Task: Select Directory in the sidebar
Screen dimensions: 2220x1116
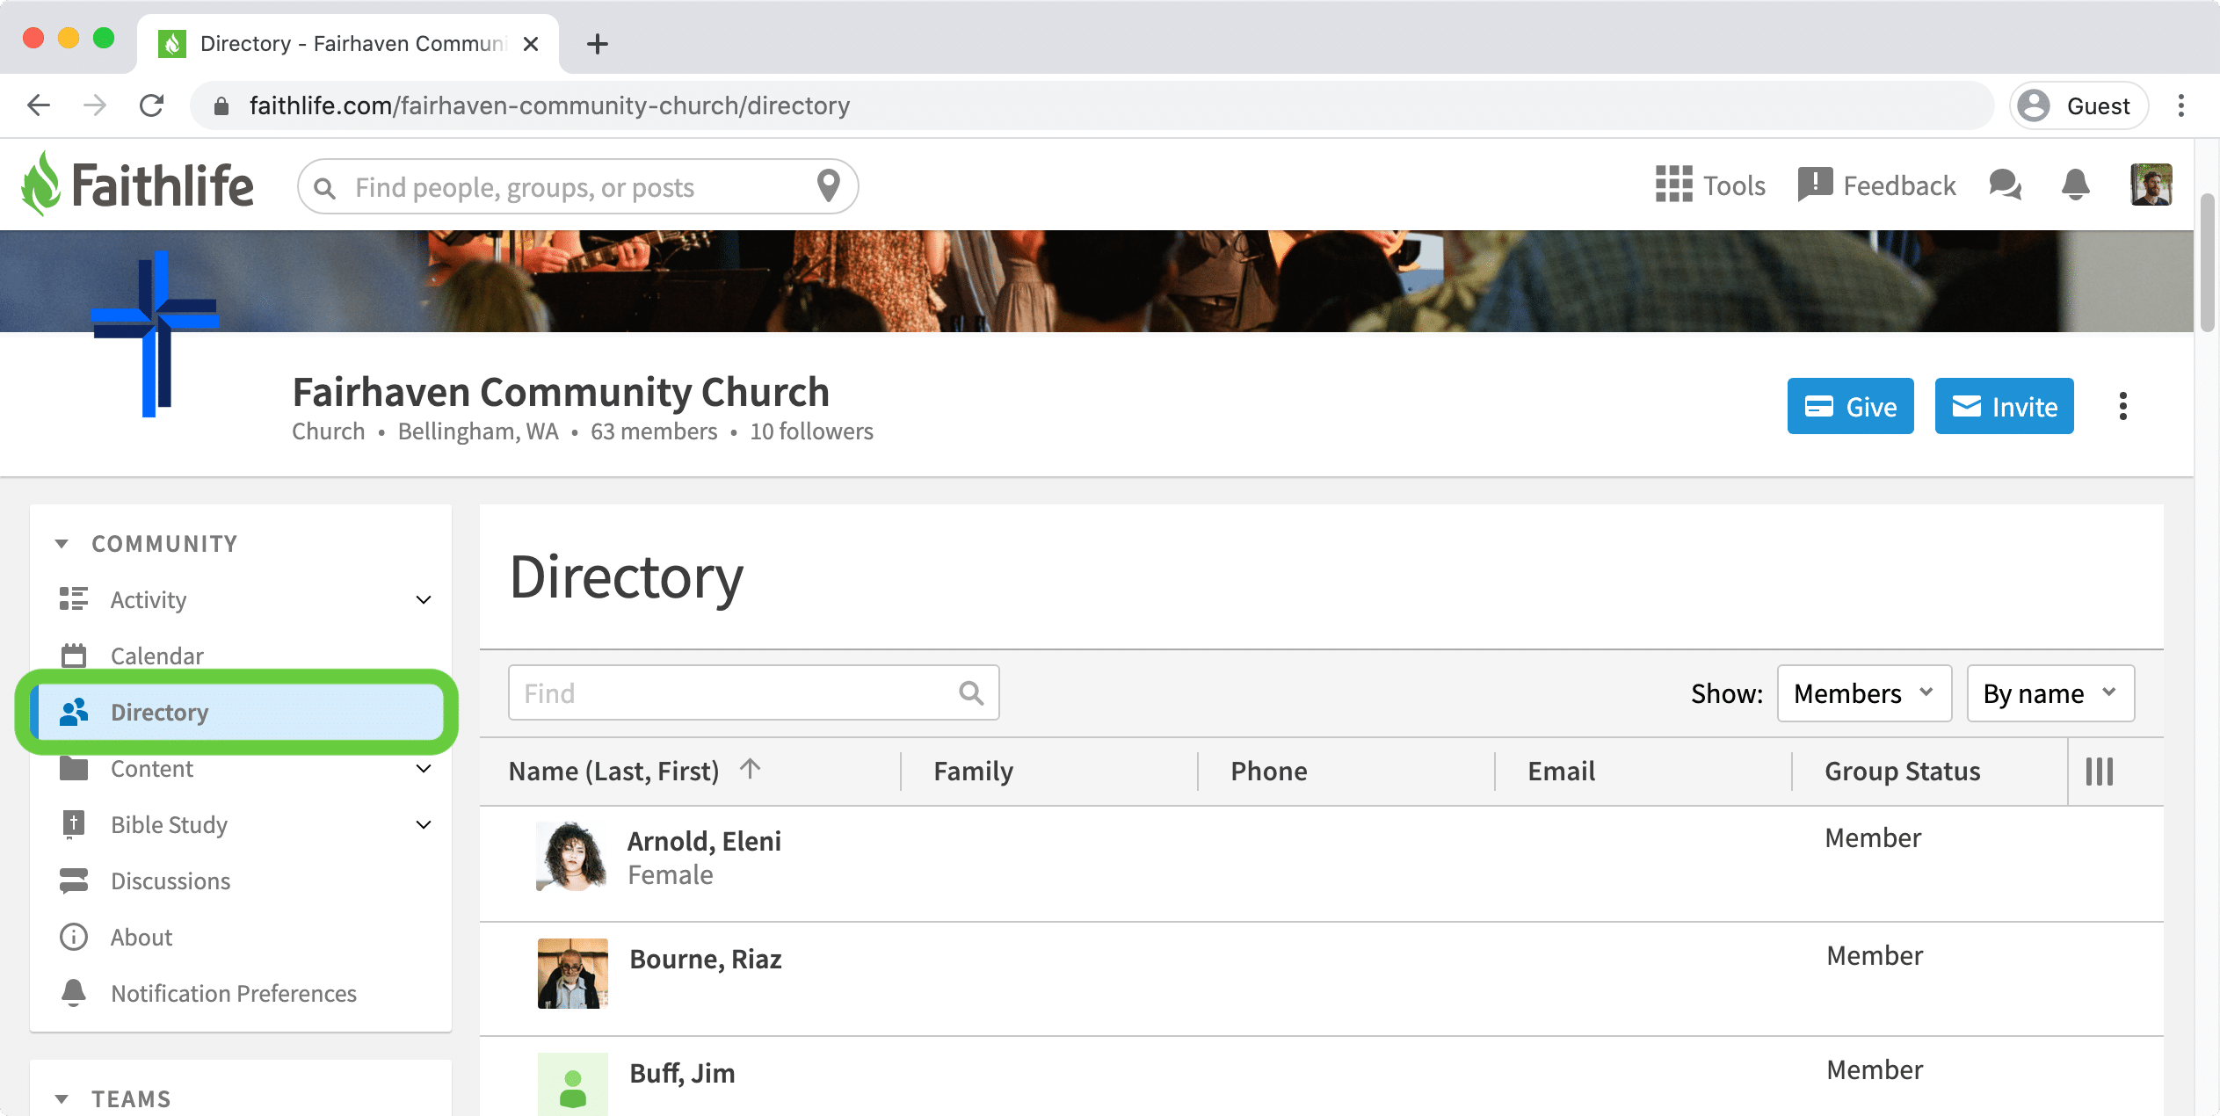Action: pyautogui.click(x=237, y=713)
